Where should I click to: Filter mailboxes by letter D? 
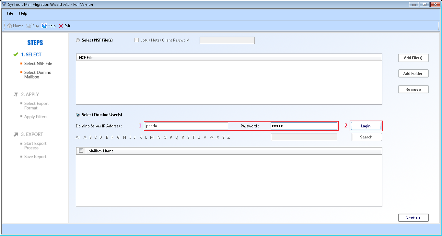101,137
